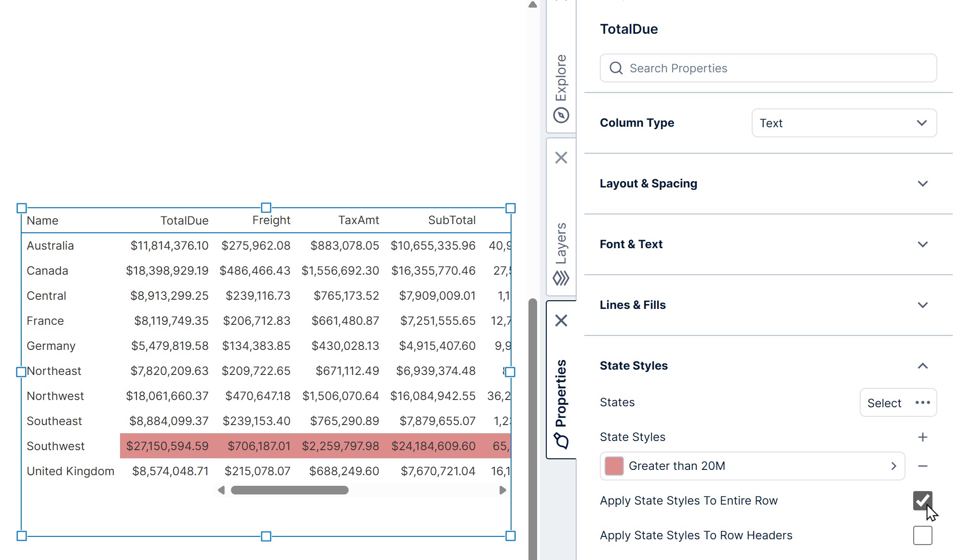Close the panel above the Properties tab
Image resolution: width=959 pixels, height=560 pixels.
tap(561, 320)
